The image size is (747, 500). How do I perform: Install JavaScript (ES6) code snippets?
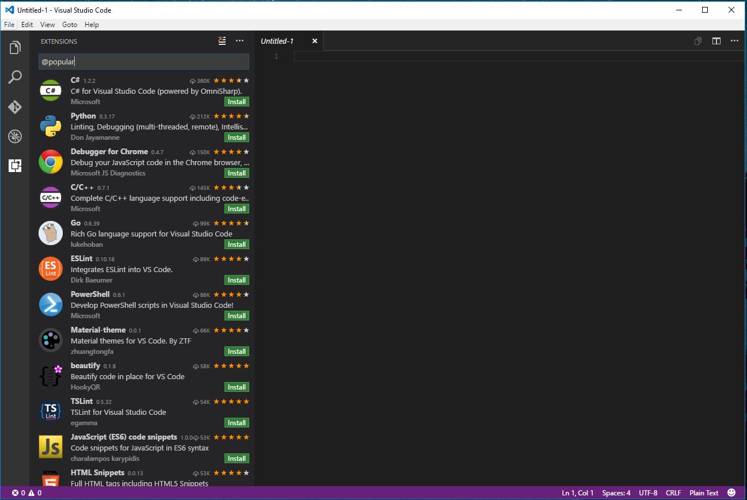(x=237, y=459)
